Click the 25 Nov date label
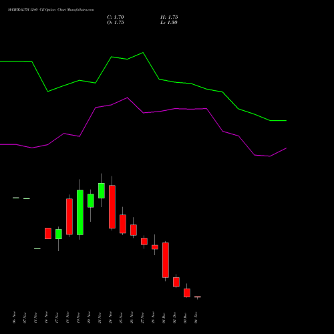 click(x=121, y=317)
